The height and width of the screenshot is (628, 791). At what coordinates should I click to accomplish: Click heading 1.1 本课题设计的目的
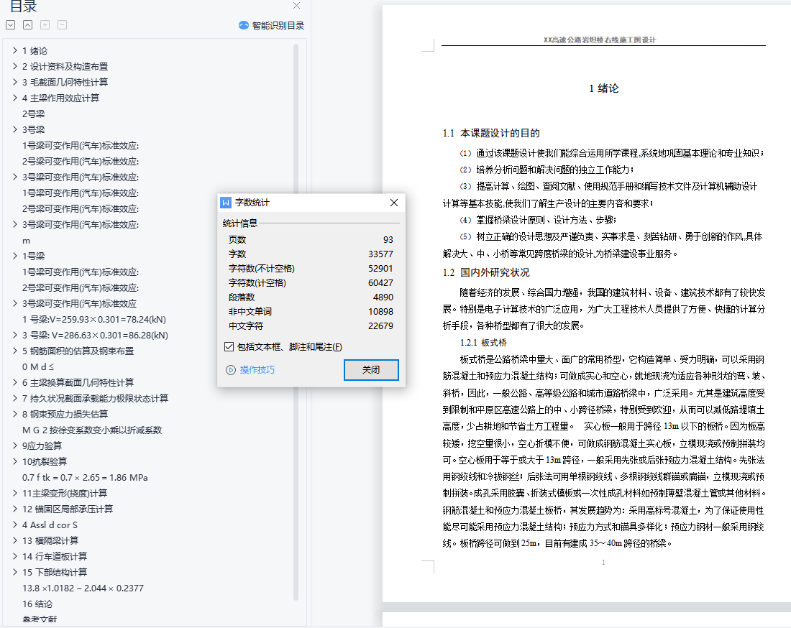491,133
